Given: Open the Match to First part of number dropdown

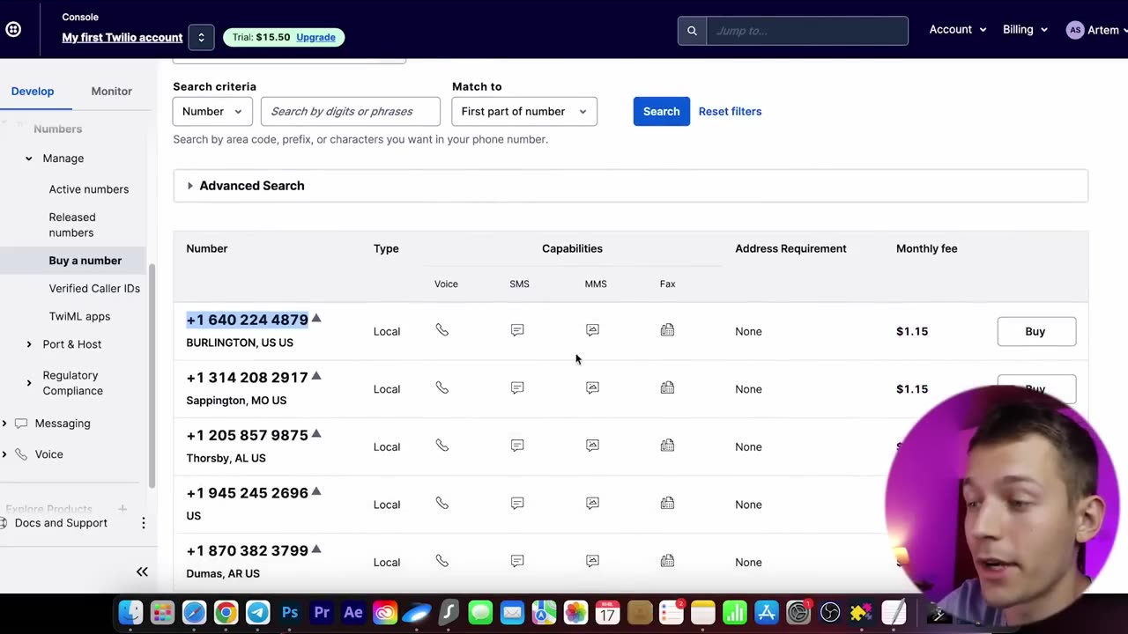Looking at the screenshot, I should pyautogui.click(x=523, y=111).
